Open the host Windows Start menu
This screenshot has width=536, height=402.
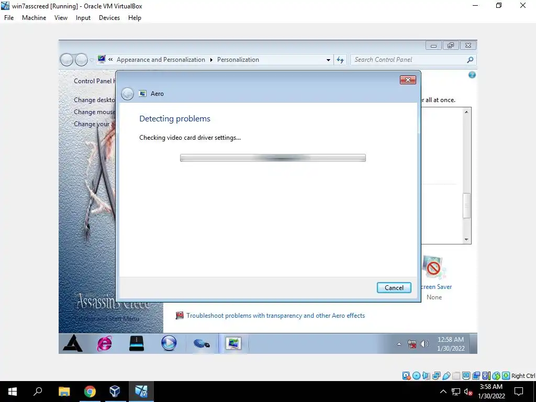[13, 392]
